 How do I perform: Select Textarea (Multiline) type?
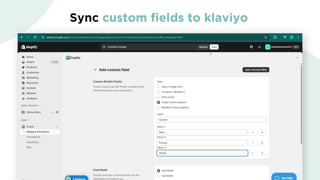pyautogui.click(x=158, y=92)
